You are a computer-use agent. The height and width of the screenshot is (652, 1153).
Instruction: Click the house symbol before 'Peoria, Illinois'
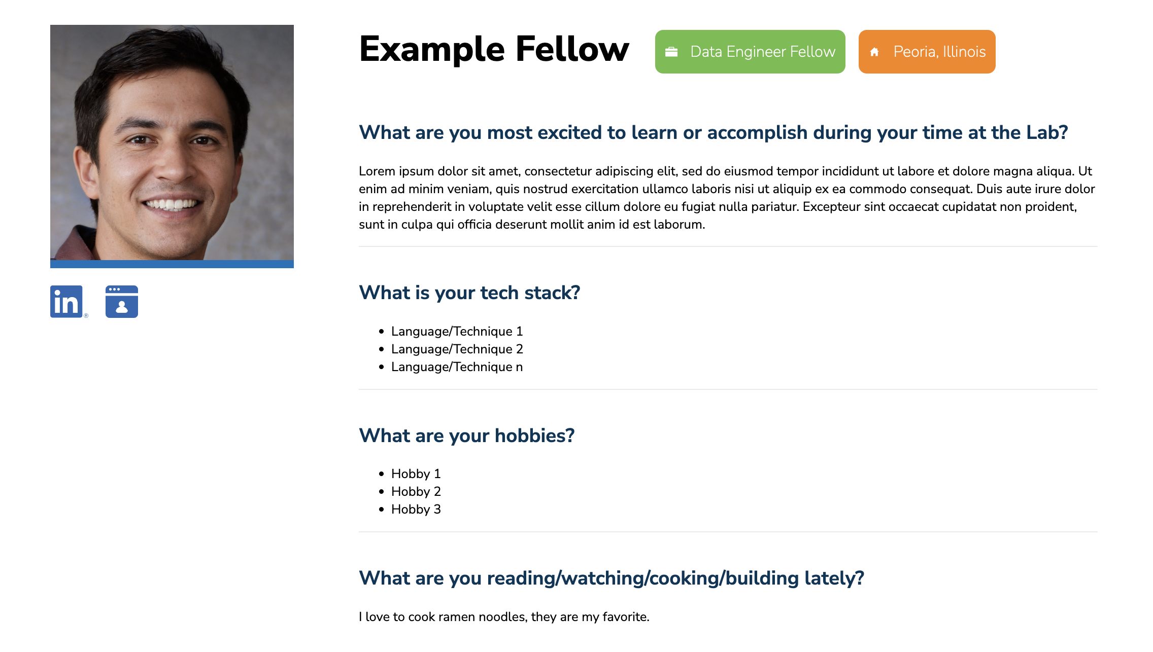pos(875,51)
